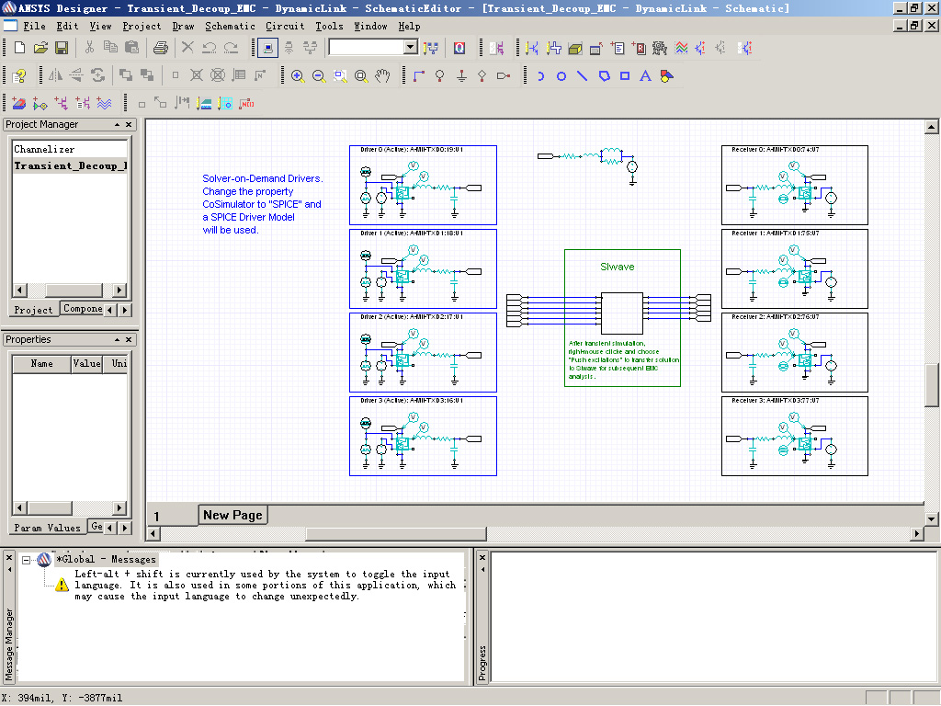941x706 pixels.
Task: Place a Ground symbol
Action: [461, 75]
